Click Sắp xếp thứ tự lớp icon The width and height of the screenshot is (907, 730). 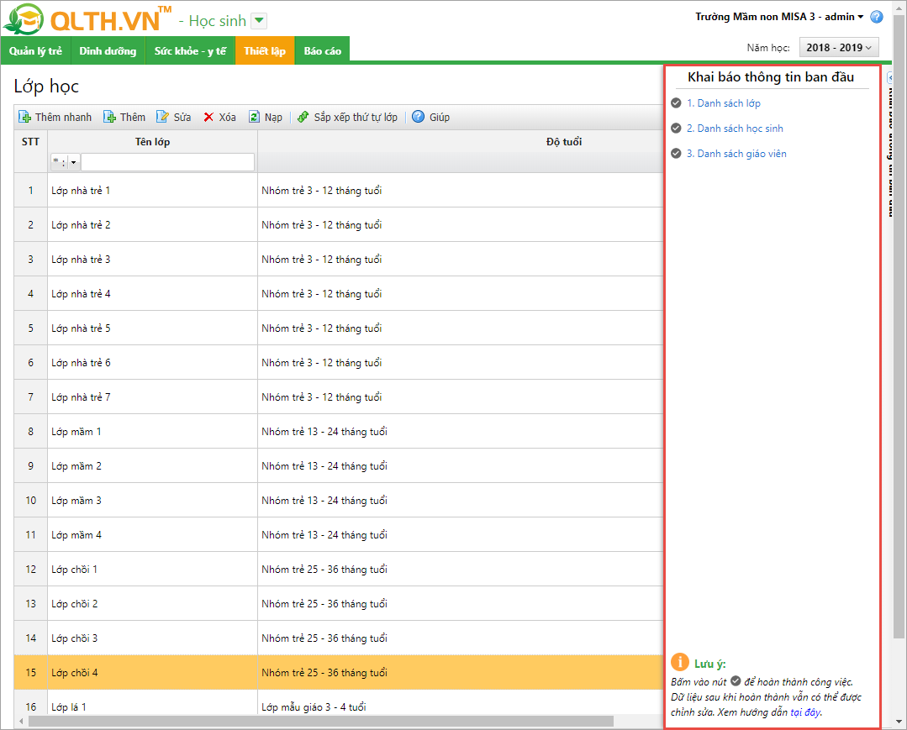(303, 117)
